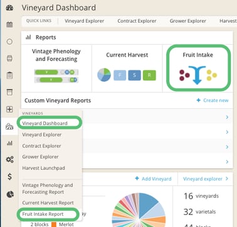Viewport: 237px width, 227px height.
Task: Follow the Vineyard explorer arrow link
Action: (x=206, y=179)
